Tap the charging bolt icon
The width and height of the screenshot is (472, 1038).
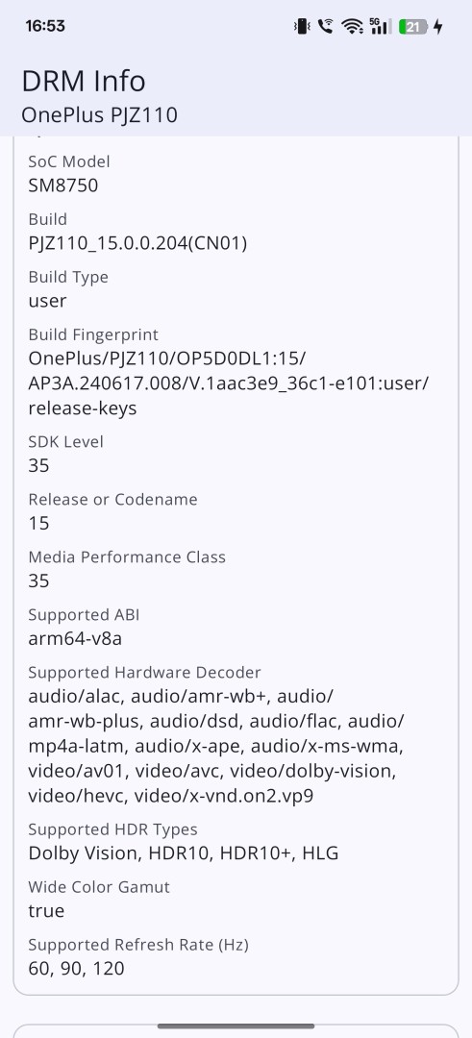click(x=437, y=27)
